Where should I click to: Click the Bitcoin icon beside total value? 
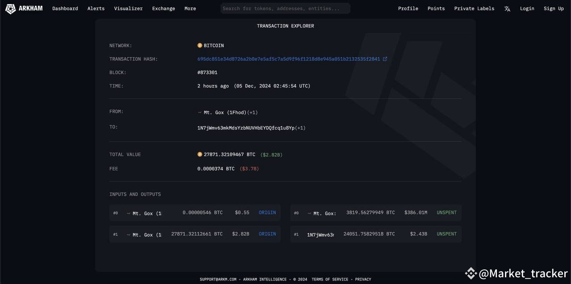(x=200, y=155)
